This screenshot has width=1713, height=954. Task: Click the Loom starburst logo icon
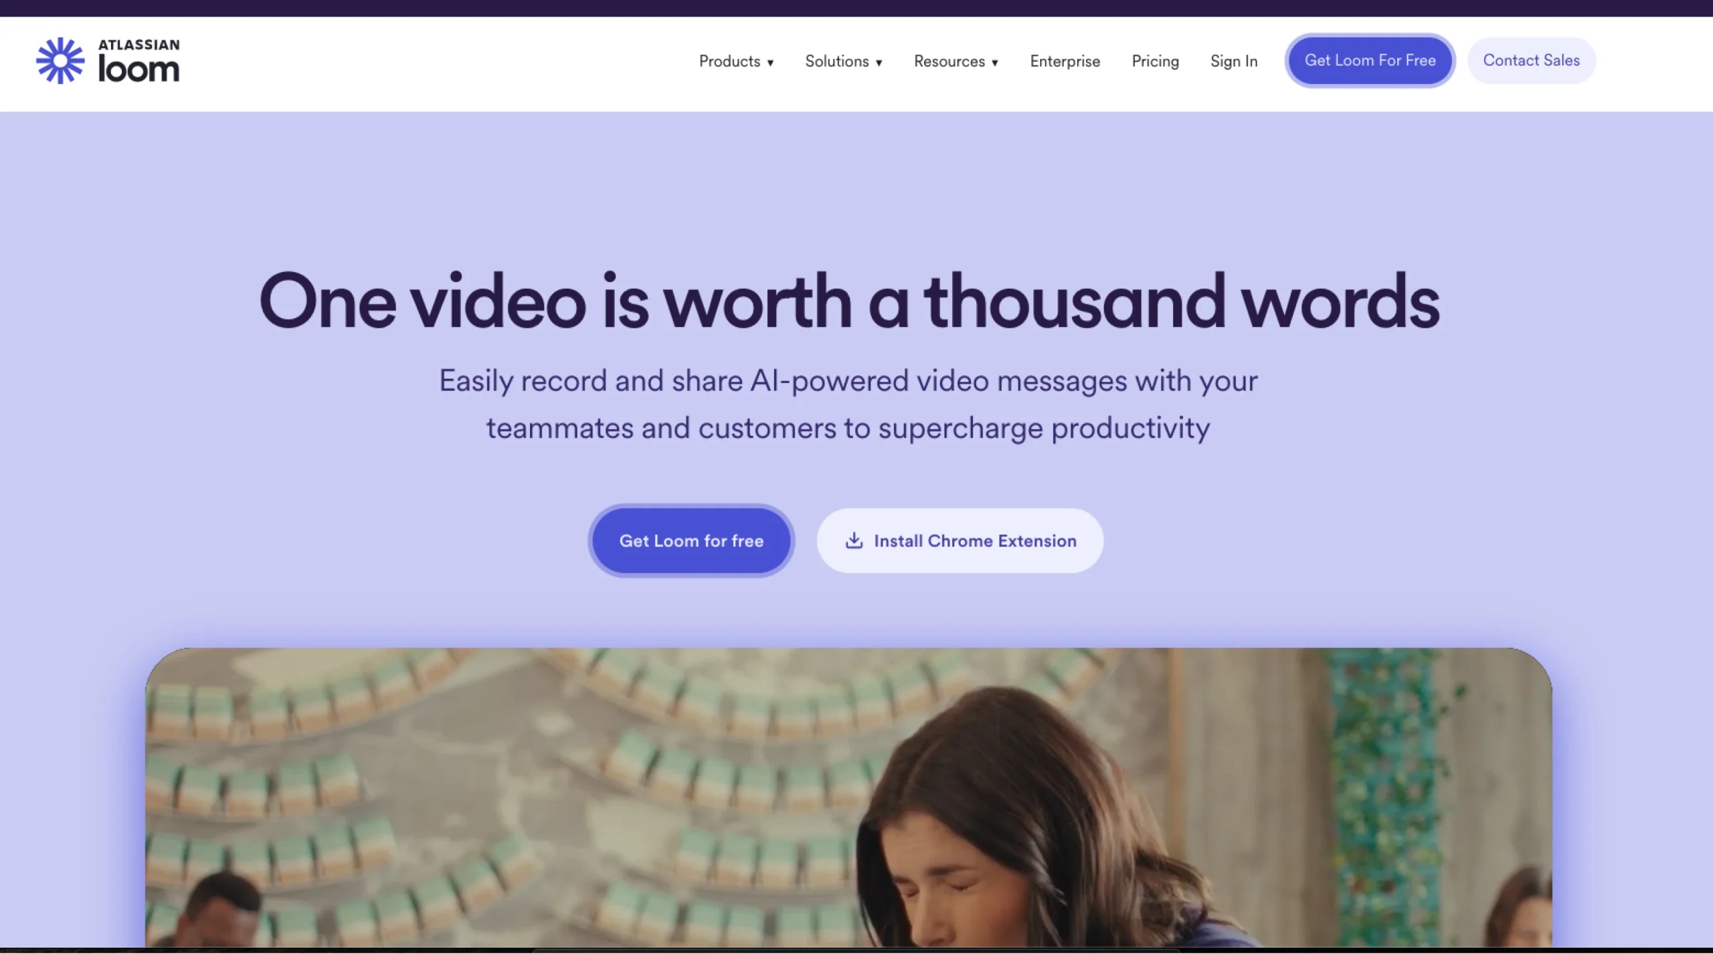pyautogui.click(x=60, y=61)
